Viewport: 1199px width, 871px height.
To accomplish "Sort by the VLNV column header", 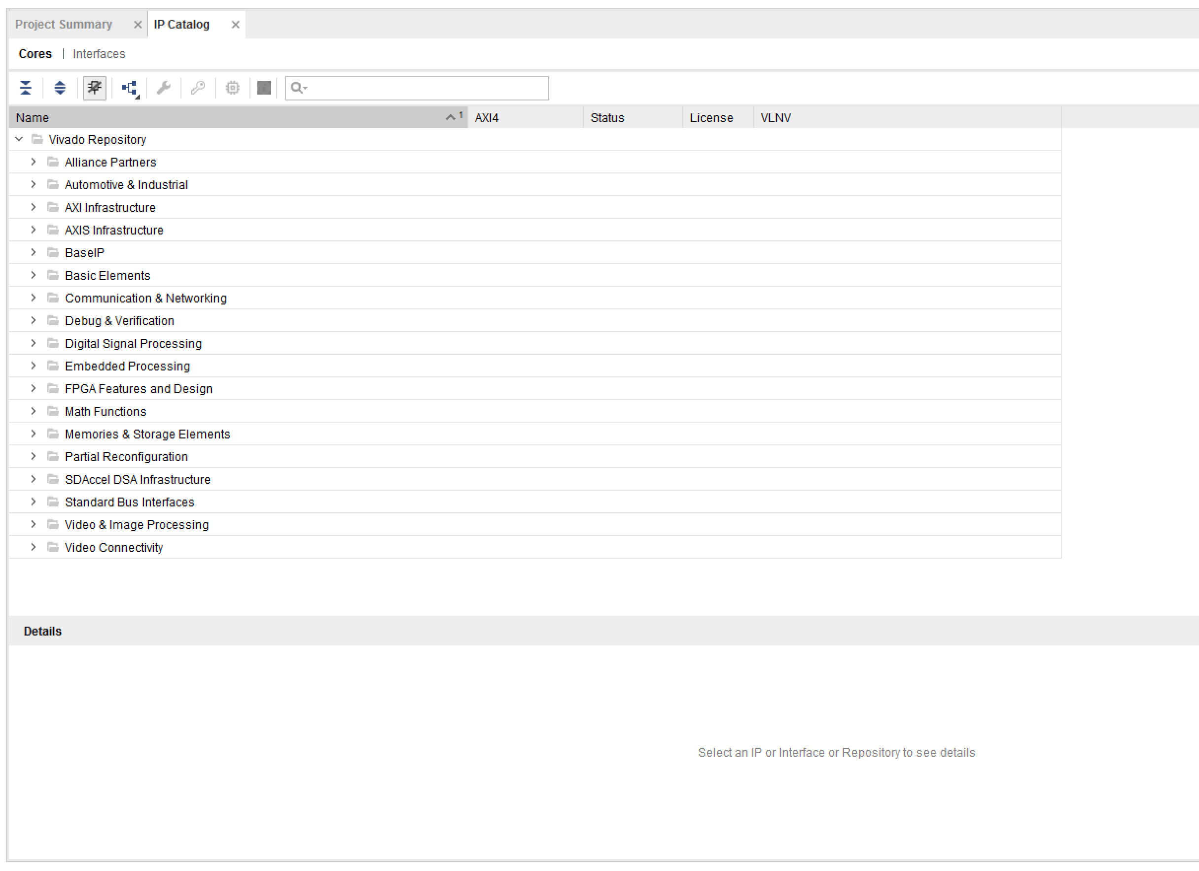I will click(x=908, y=118).
